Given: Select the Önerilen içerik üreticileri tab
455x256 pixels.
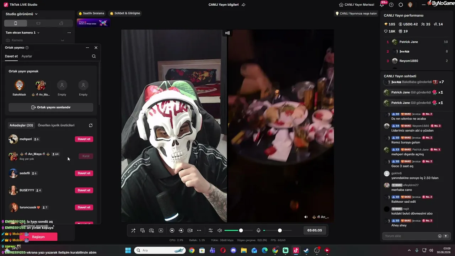Looking at the screenshot, I should [x=56, y=125].
